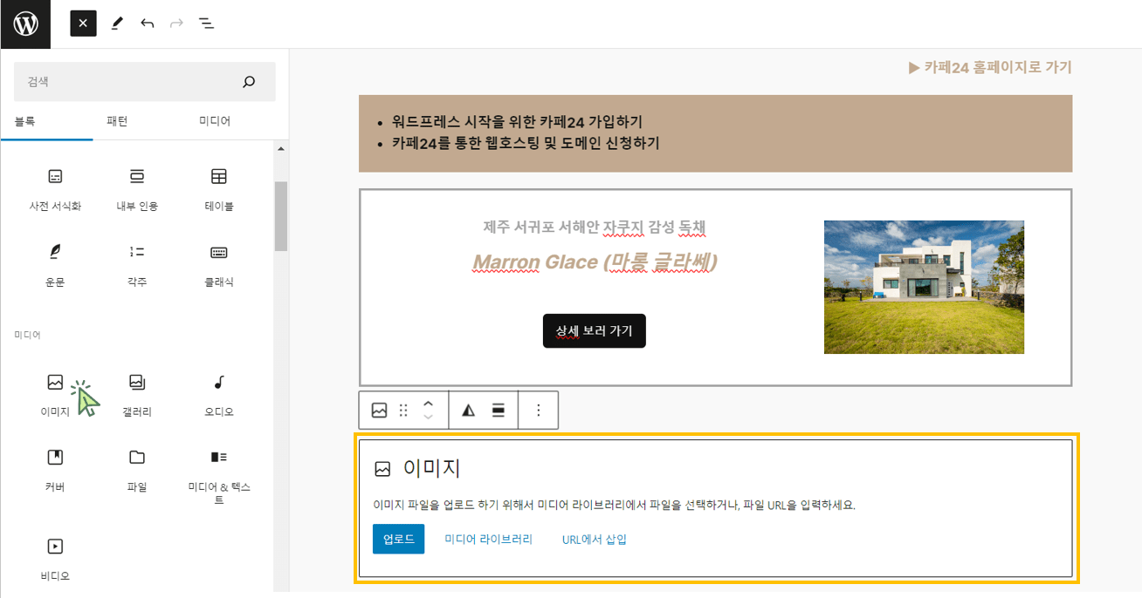
Task: Click the block list scrollbar thumb
Action: 280,216
